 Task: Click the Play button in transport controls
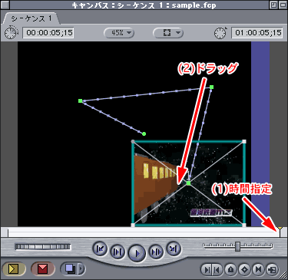pyautogui.click(x=137, y=253)
